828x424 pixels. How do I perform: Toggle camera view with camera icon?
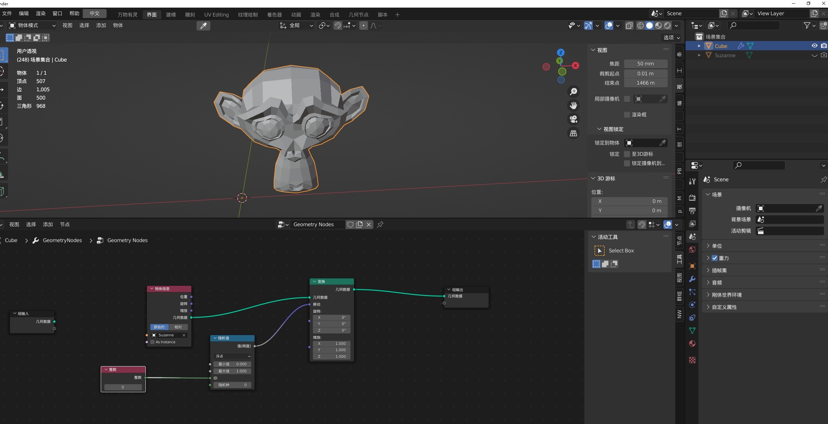pos(573,119)
